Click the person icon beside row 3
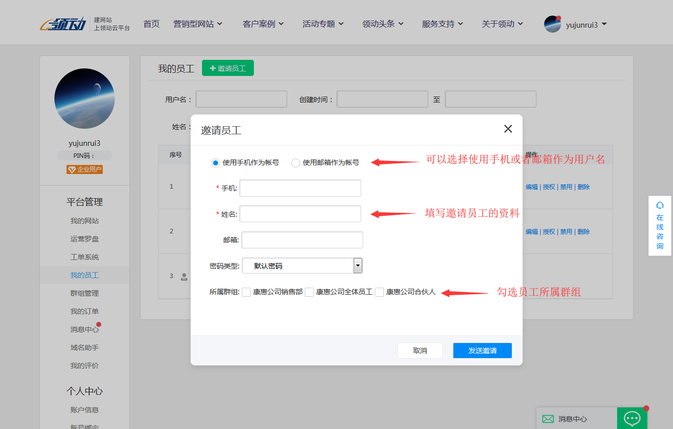 (184, 277)
